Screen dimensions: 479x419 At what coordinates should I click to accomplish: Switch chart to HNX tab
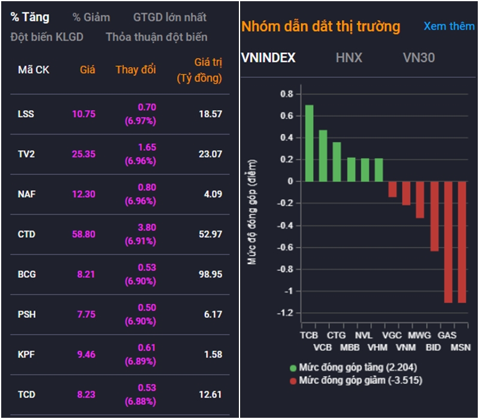click(x=348, y=58)
